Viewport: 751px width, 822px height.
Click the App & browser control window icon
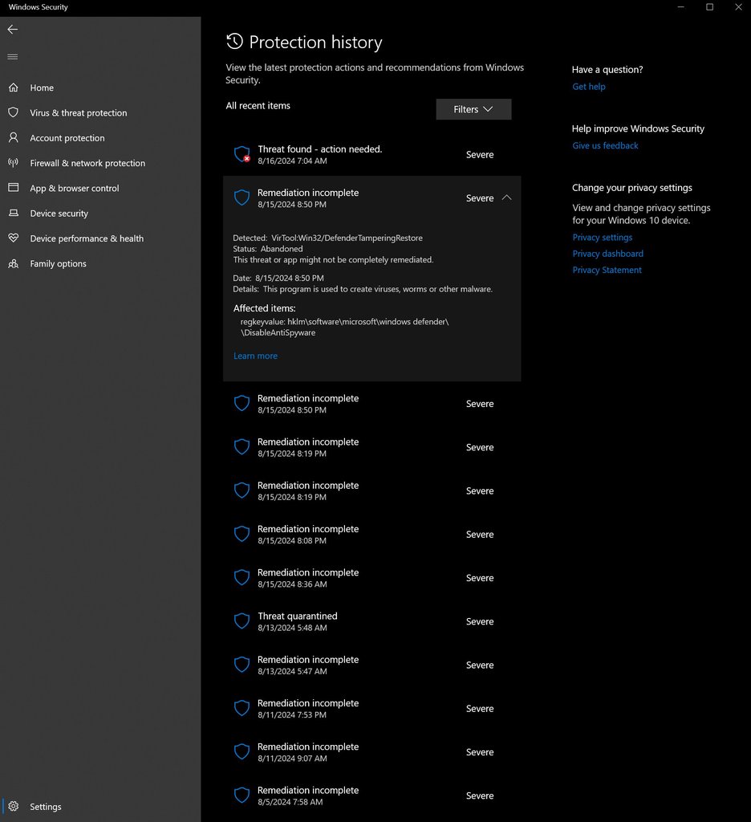click(x=13, y=188)
